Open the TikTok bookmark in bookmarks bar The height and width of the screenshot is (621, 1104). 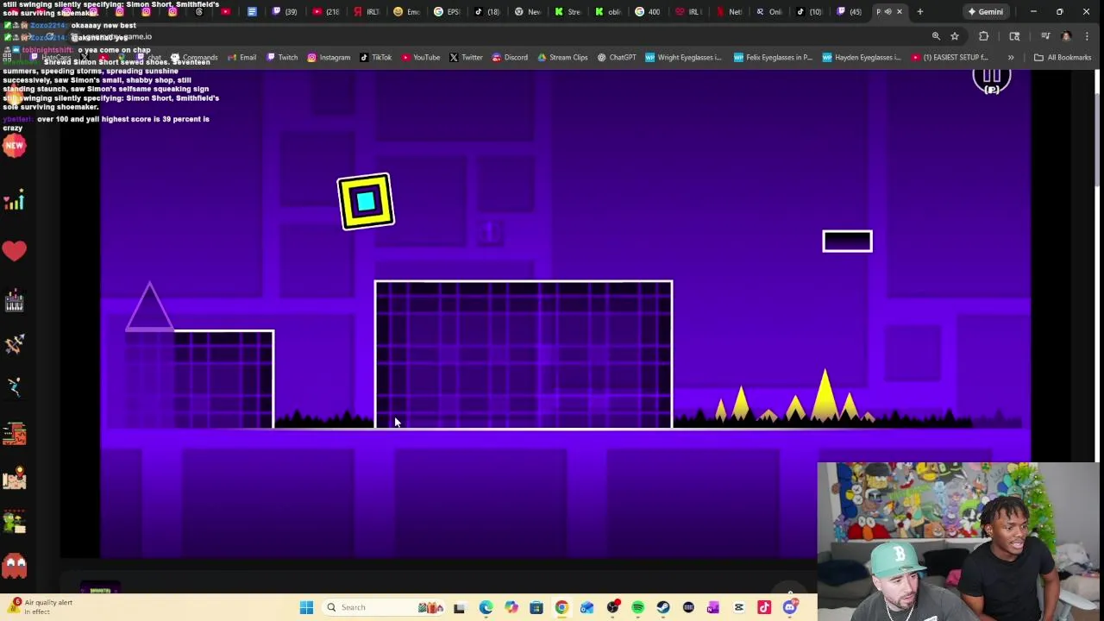click(x=375, y=57)
